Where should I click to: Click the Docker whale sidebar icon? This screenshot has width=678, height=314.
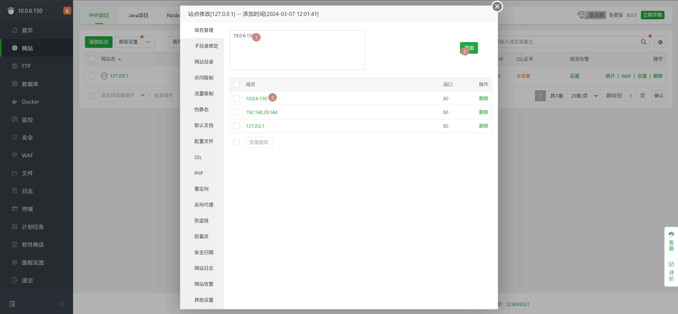click(x=15, y=102)
